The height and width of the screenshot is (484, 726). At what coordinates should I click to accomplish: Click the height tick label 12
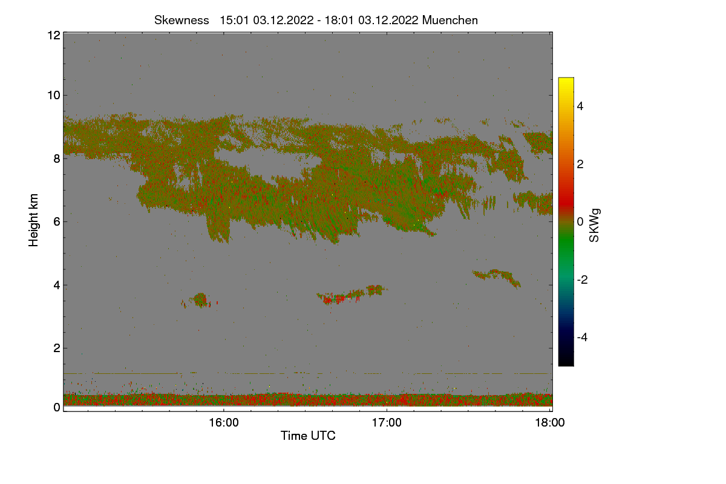[53, 35]
